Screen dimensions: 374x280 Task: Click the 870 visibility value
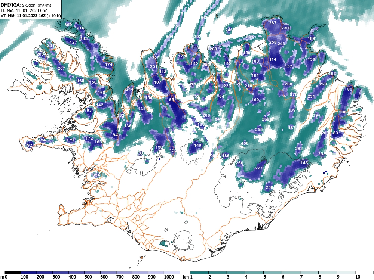[x=294, y=94]
